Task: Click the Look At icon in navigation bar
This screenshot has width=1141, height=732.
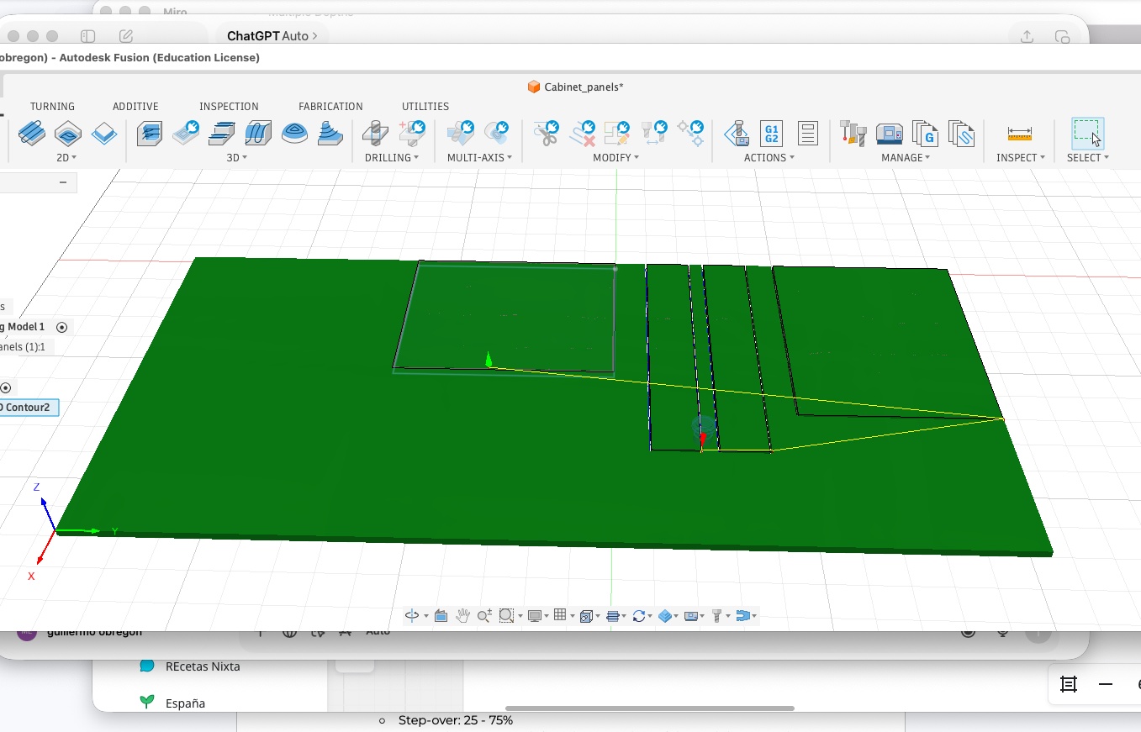Action: (x=441, y=616)
